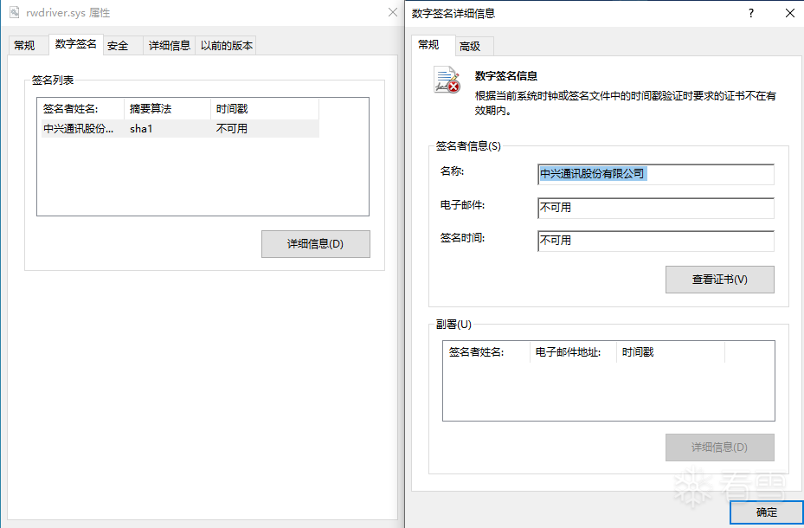Select the 中兴通讯股份 signature row in list

[80, 129]
